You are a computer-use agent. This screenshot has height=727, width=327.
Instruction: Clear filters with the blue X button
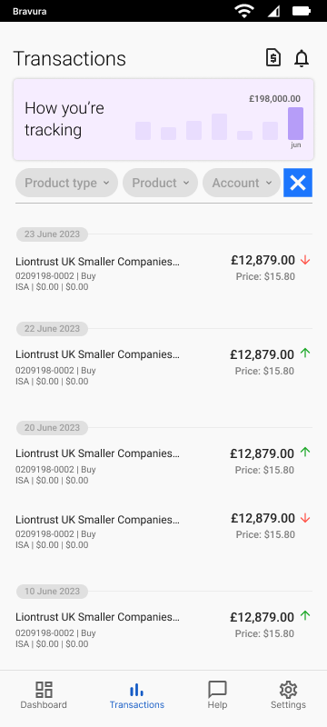(298, 183)
